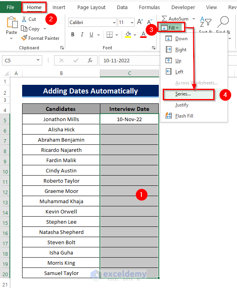Expand the Paste options arrow
The image size is (237, 288).
pos(11,38)
